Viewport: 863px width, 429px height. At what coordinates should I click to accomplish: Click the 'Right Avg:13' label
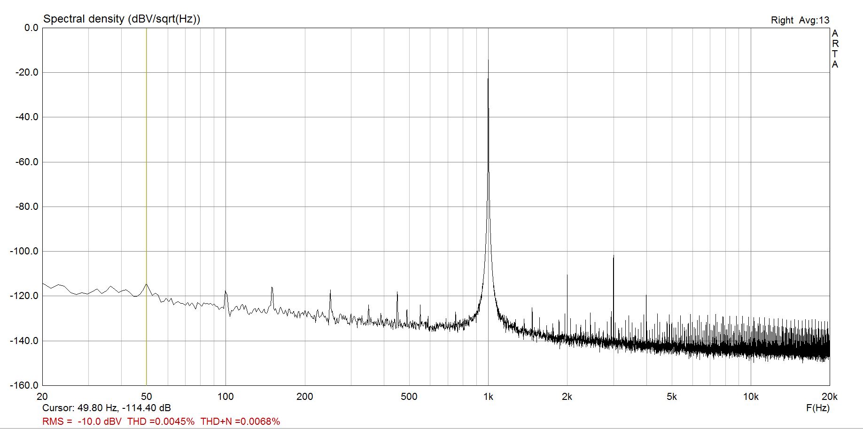[x=800, y=20]
